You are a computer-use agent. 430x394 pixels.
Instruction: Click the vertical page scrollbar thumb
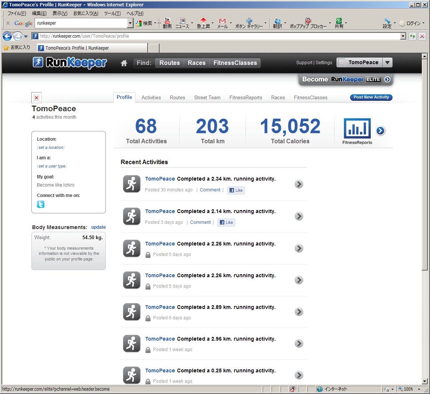424,164
